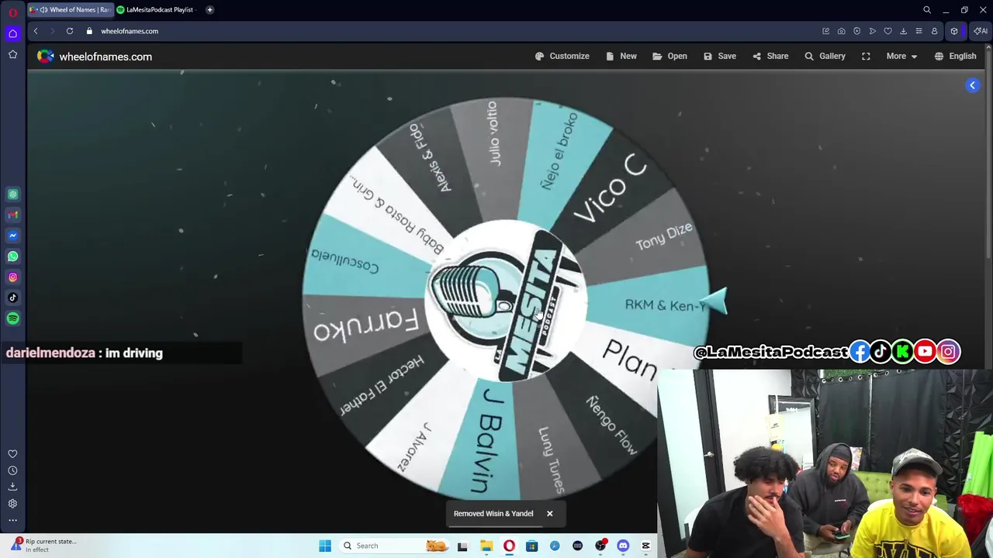The width and height of the screenshot is (993, 558).
Task: Switch to the Wheel of Names tab
Action: [x=70, y=10]
